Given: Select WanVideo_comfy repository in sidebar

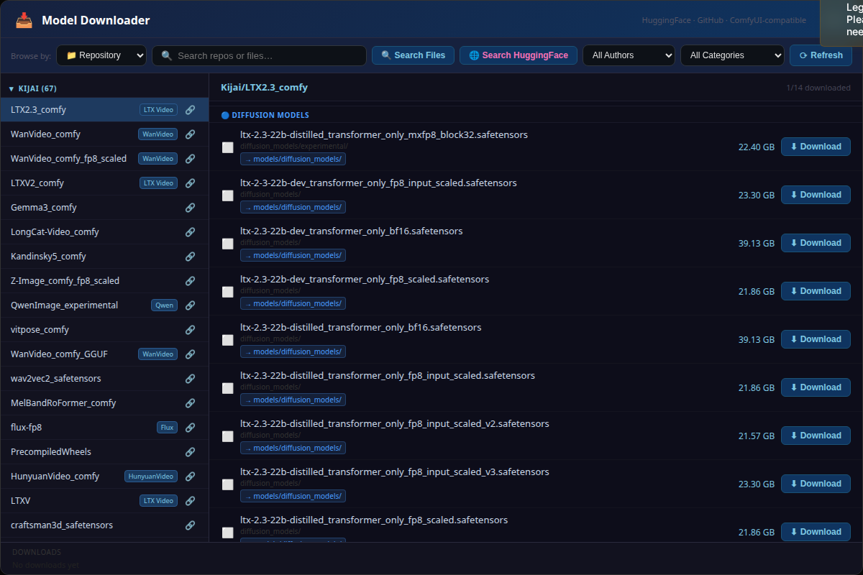Looking at the screenshot, I should tap(104, 134).
